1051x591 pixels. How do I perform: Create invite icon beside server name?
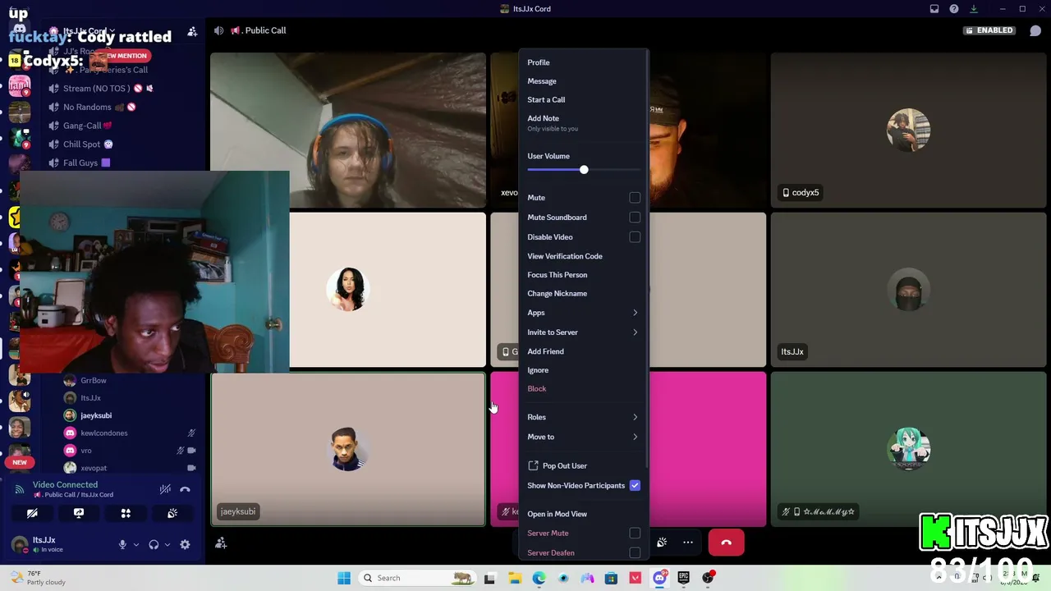[192, 31]
